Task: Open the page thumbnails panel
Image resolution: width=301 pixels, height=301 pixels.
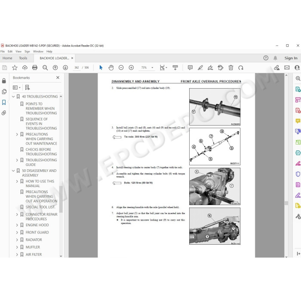Action: click(x=4, y=92)
